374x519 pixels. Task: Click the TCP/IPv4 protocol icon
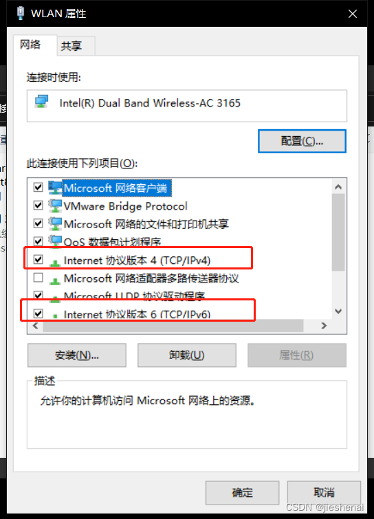(x=54, y=263)
